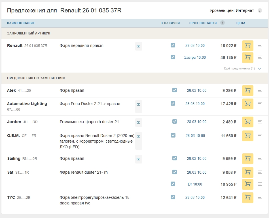The width and height of the screenshot is (269, 218).
Task: Click 'Завтра 10:00' delivery time
Action: [x=195, y=57]
